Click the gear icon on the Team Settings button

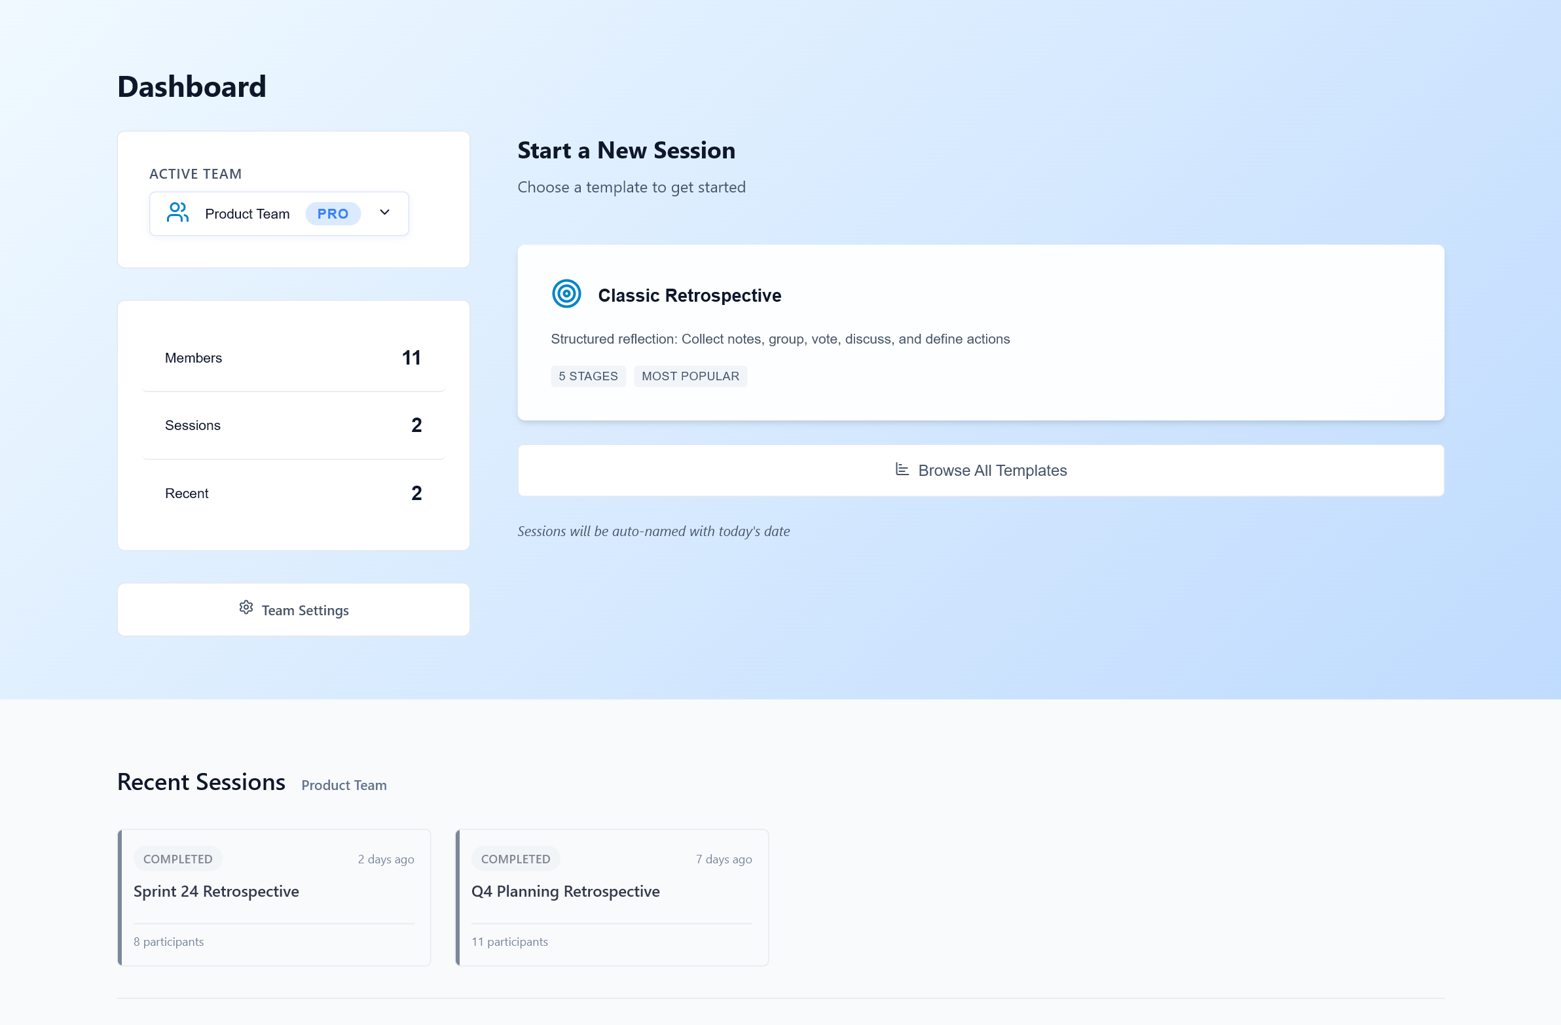[246, 607]
